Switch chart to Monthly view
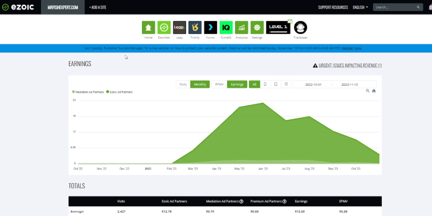The image size is (432, 216). [200, 84]
